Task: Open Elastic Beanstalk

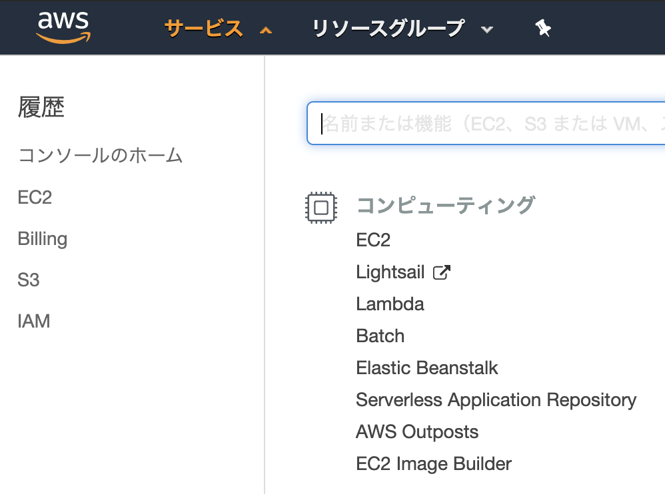Action: pyautogui.click(x=426, y=368)
